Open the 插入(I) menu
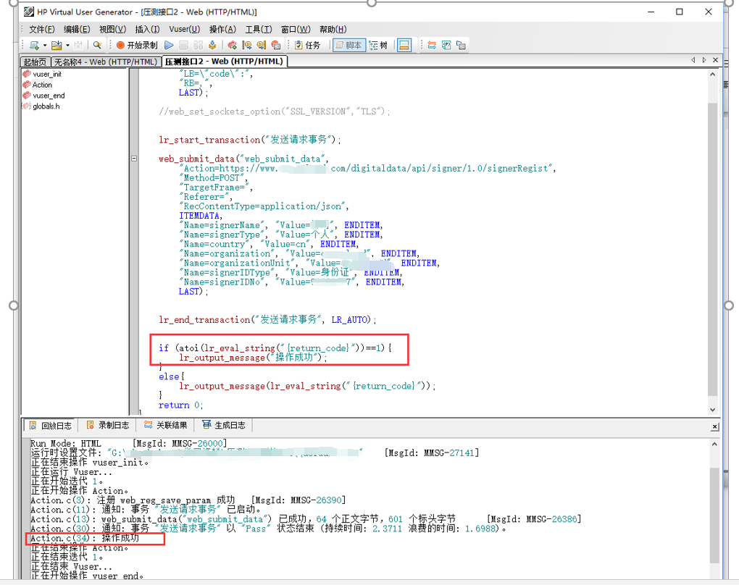The image size is (739, 585). [x=148, y=29]
